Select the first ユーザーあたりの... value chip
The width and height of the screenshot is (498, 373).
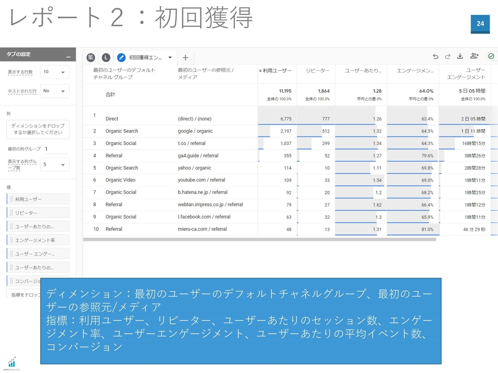tap(38, 227)
